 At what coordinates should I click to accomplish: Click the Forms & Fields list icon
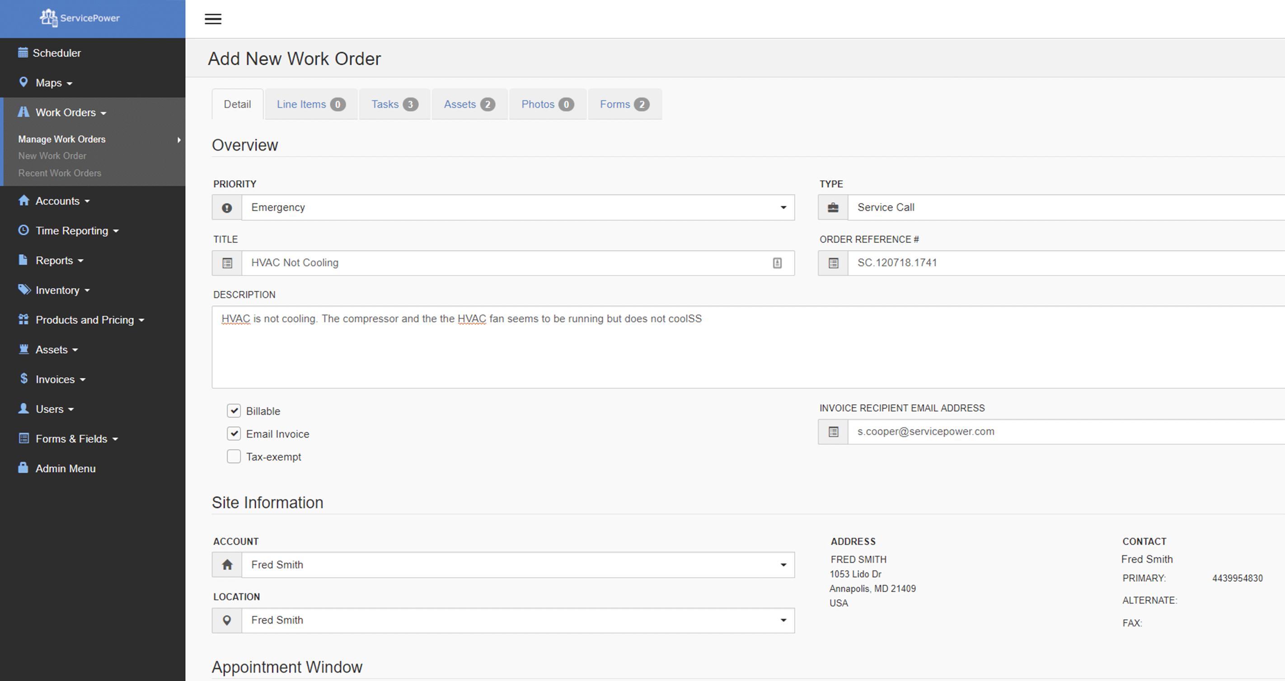(23, 438)
